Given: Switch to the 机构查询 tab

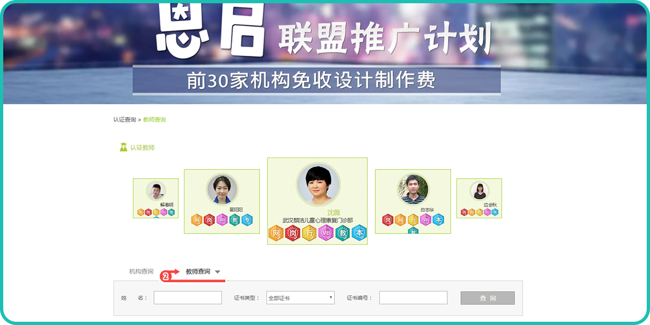Looking at the screenshot, I should click(x=141, y=271).
